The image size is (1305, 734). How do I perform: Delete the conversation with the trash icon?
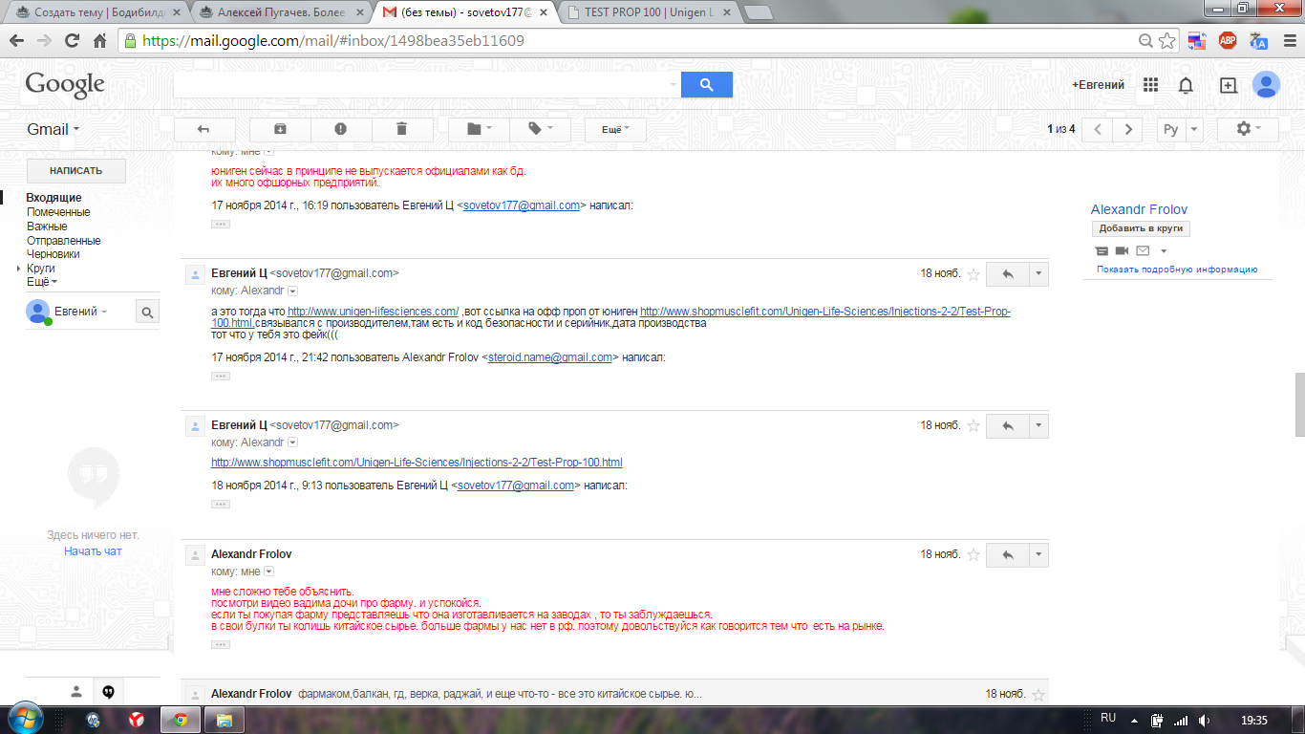pyautogui.click(x=401, y=129)
